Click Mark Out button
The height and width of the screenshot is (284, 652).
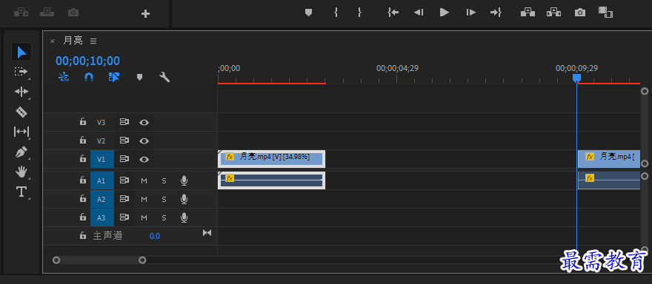[x=359, y=13]
